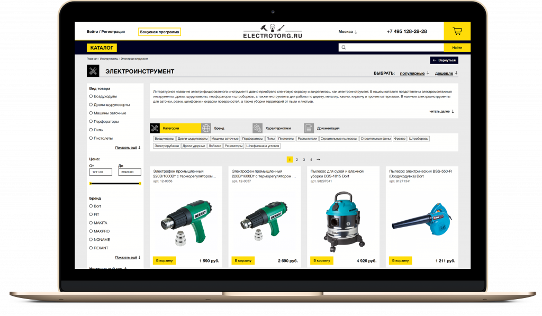Select the Строительные пылесосы category tag

point(339,139)
